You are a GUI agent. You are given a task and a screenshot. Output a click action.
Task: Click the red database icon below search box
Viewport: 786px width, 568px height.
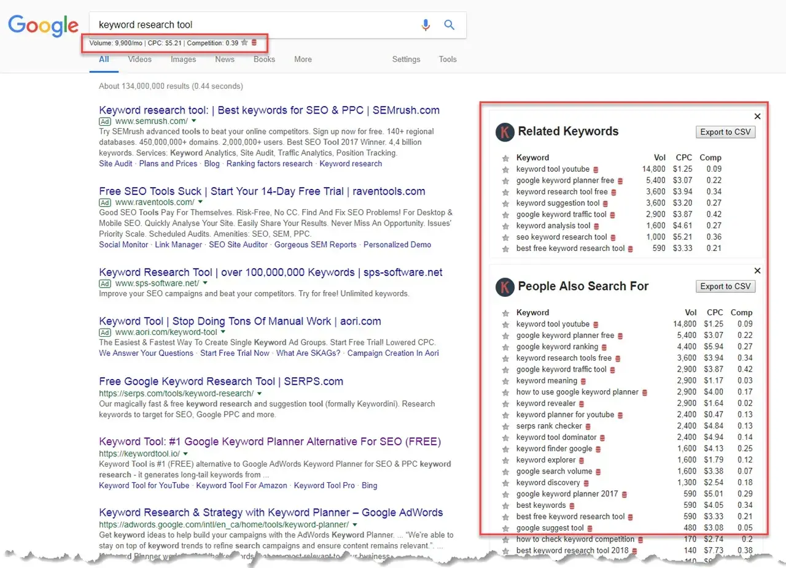254,43
